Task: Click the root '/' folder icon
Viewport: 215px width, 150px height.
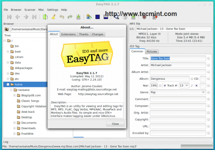Action: click(9, 41)
